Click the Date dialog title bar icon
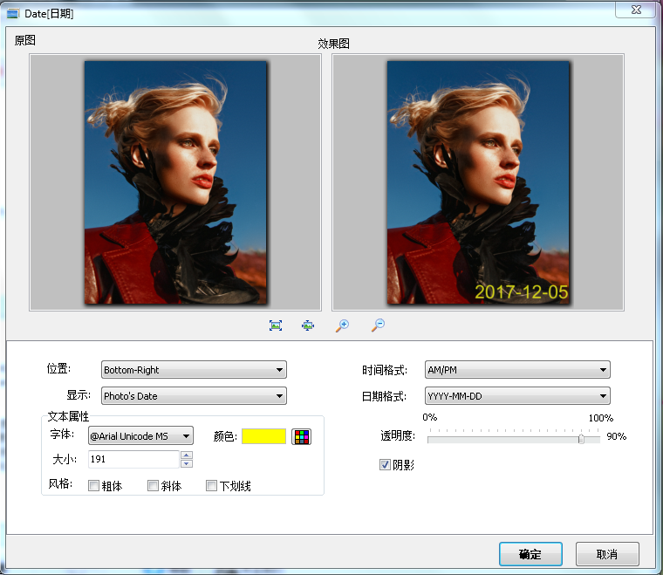The height and width of the screenshot is (575, 663). 12,15
